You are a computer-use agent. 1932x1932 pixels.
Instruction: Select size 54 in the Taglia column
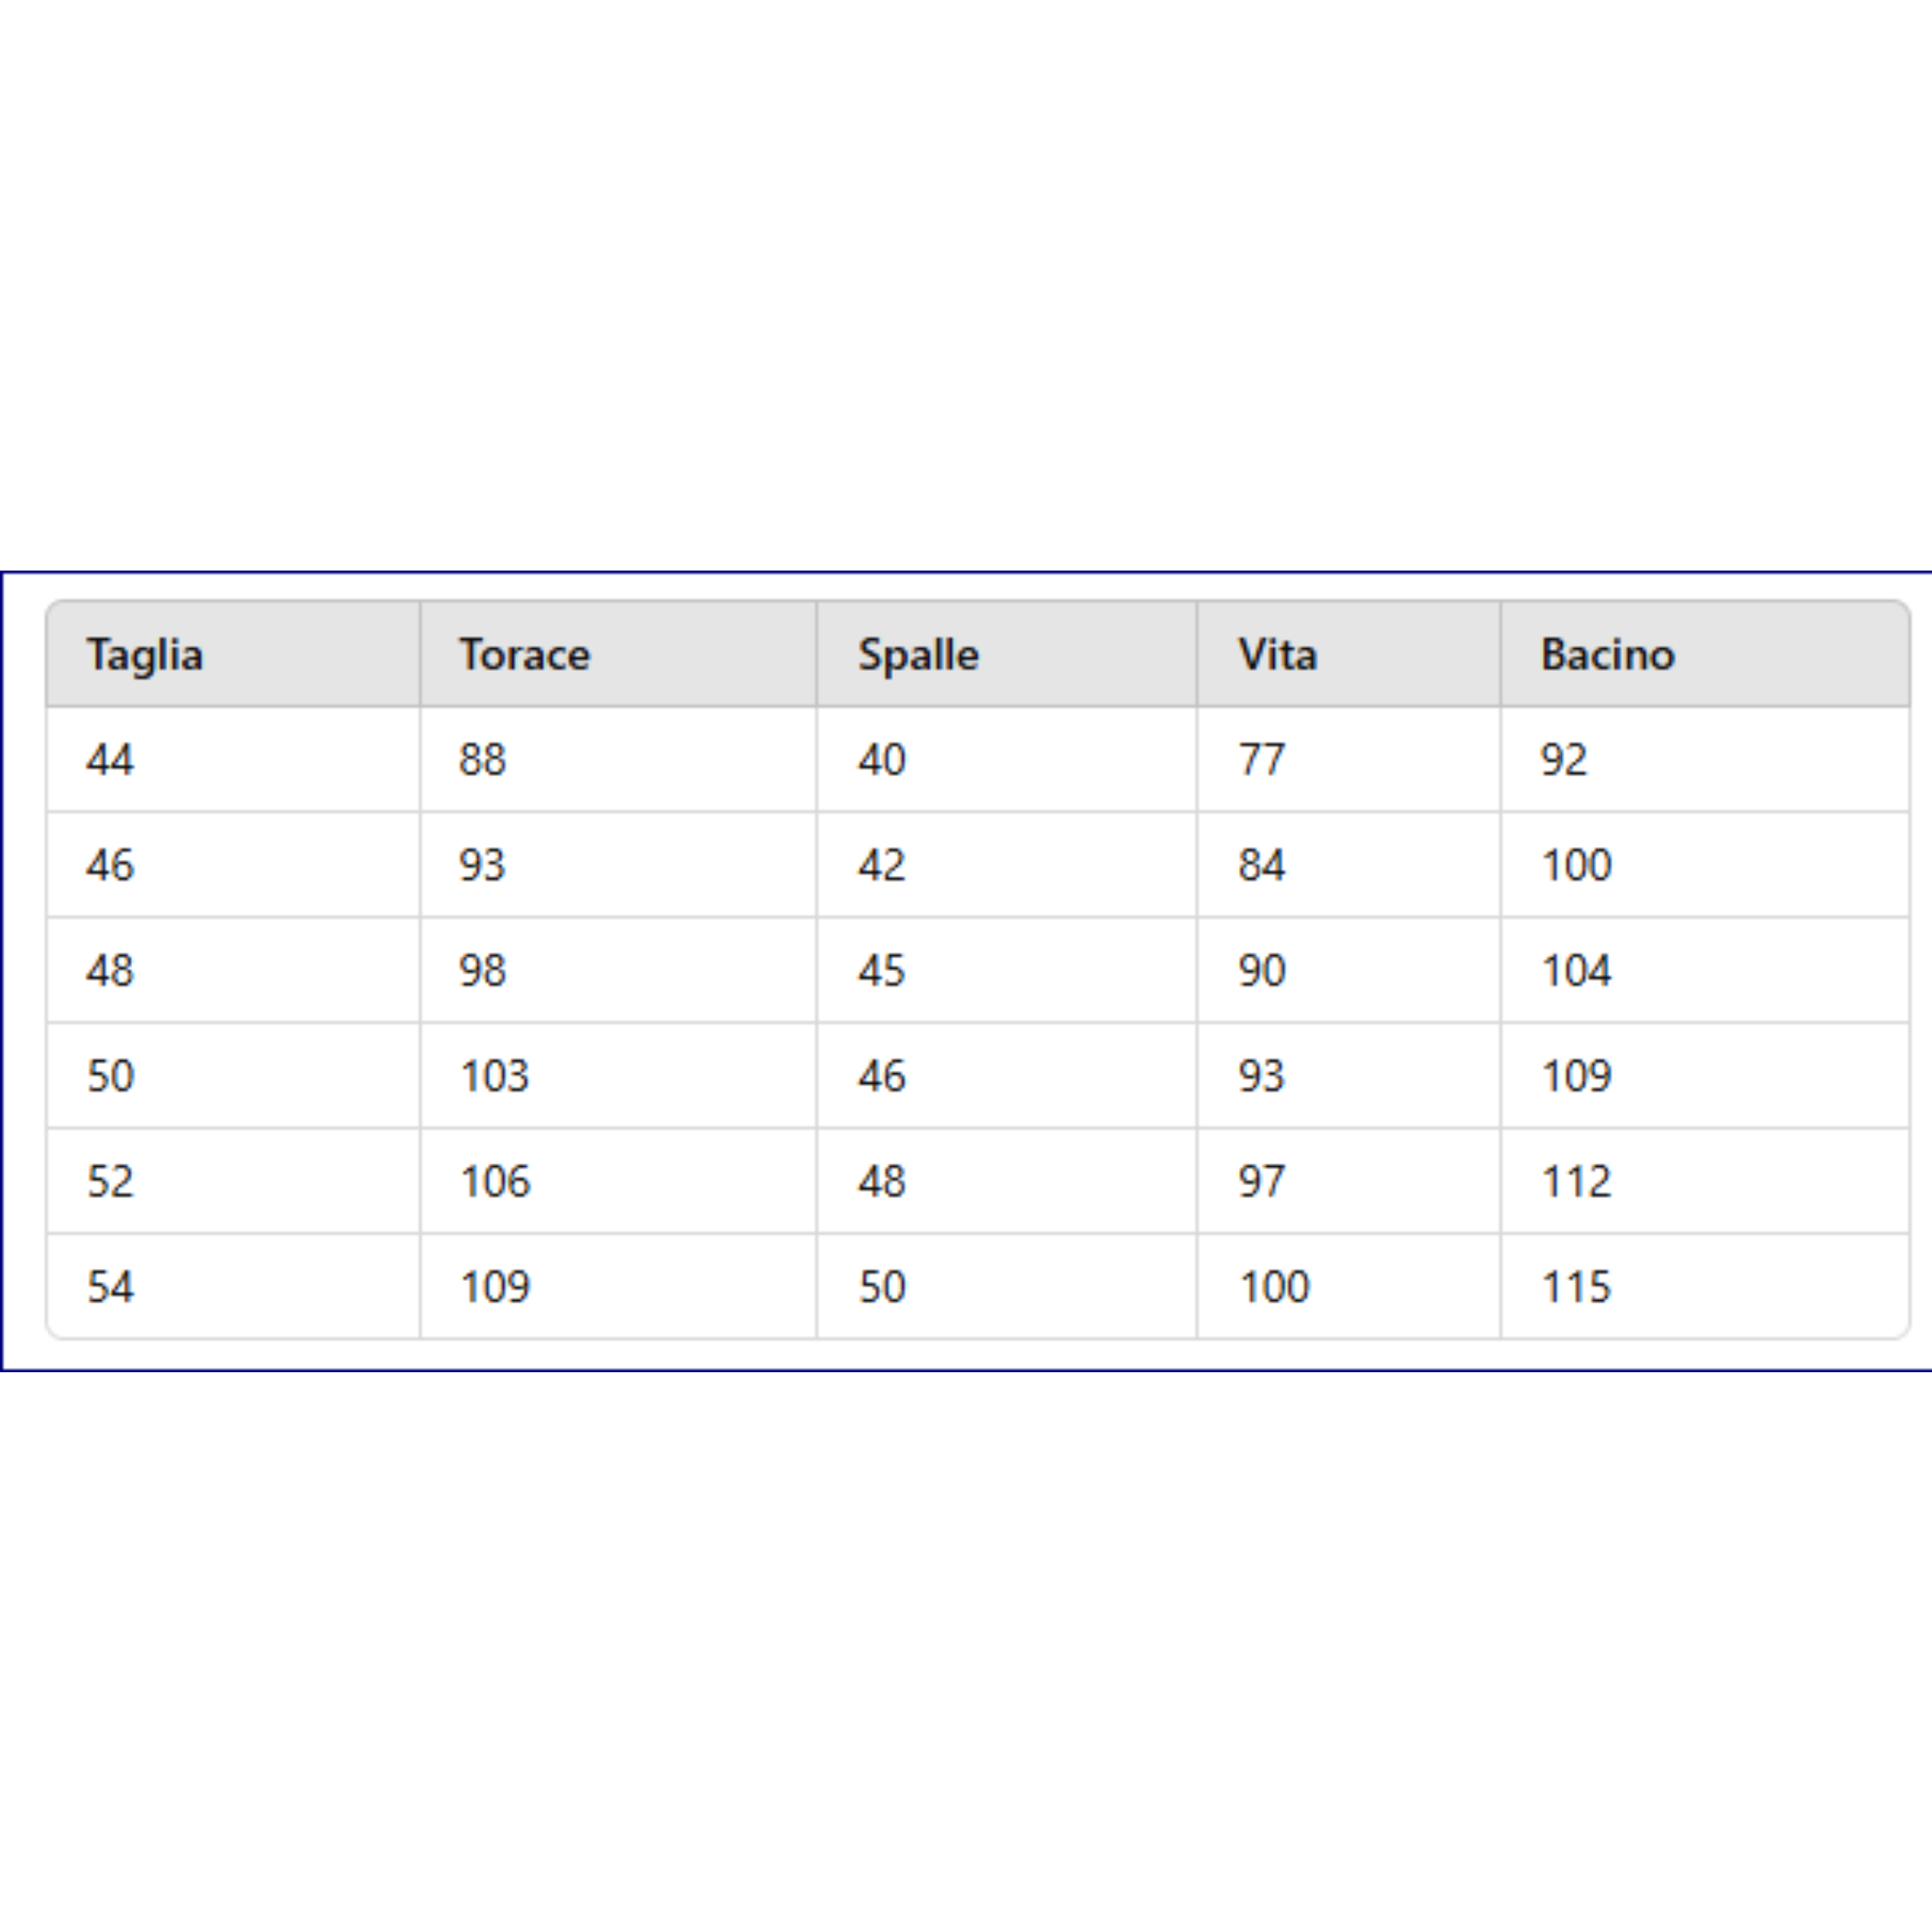[110, 1287]
